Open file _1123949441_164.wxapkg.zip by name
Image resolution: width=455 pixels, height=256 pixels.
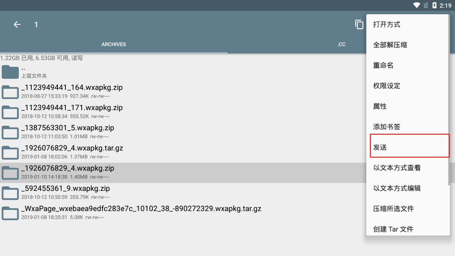click(x=72, y=87)
